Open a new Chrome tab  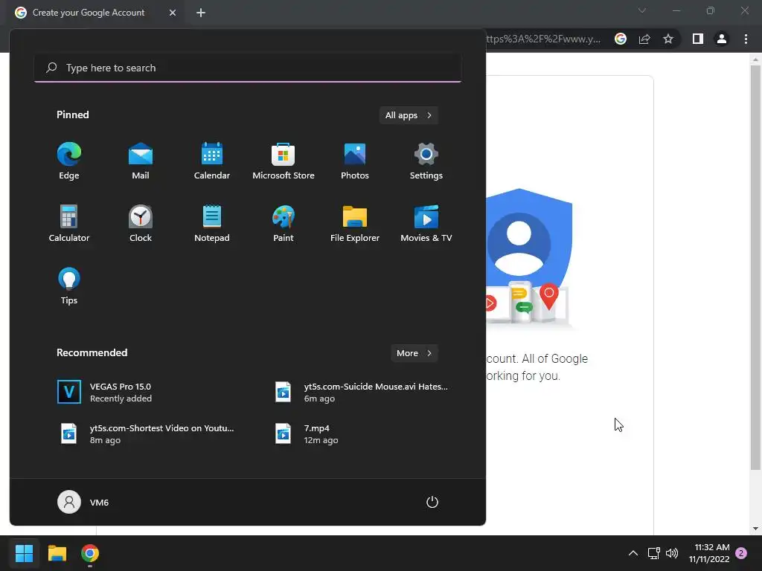[201, 13]
